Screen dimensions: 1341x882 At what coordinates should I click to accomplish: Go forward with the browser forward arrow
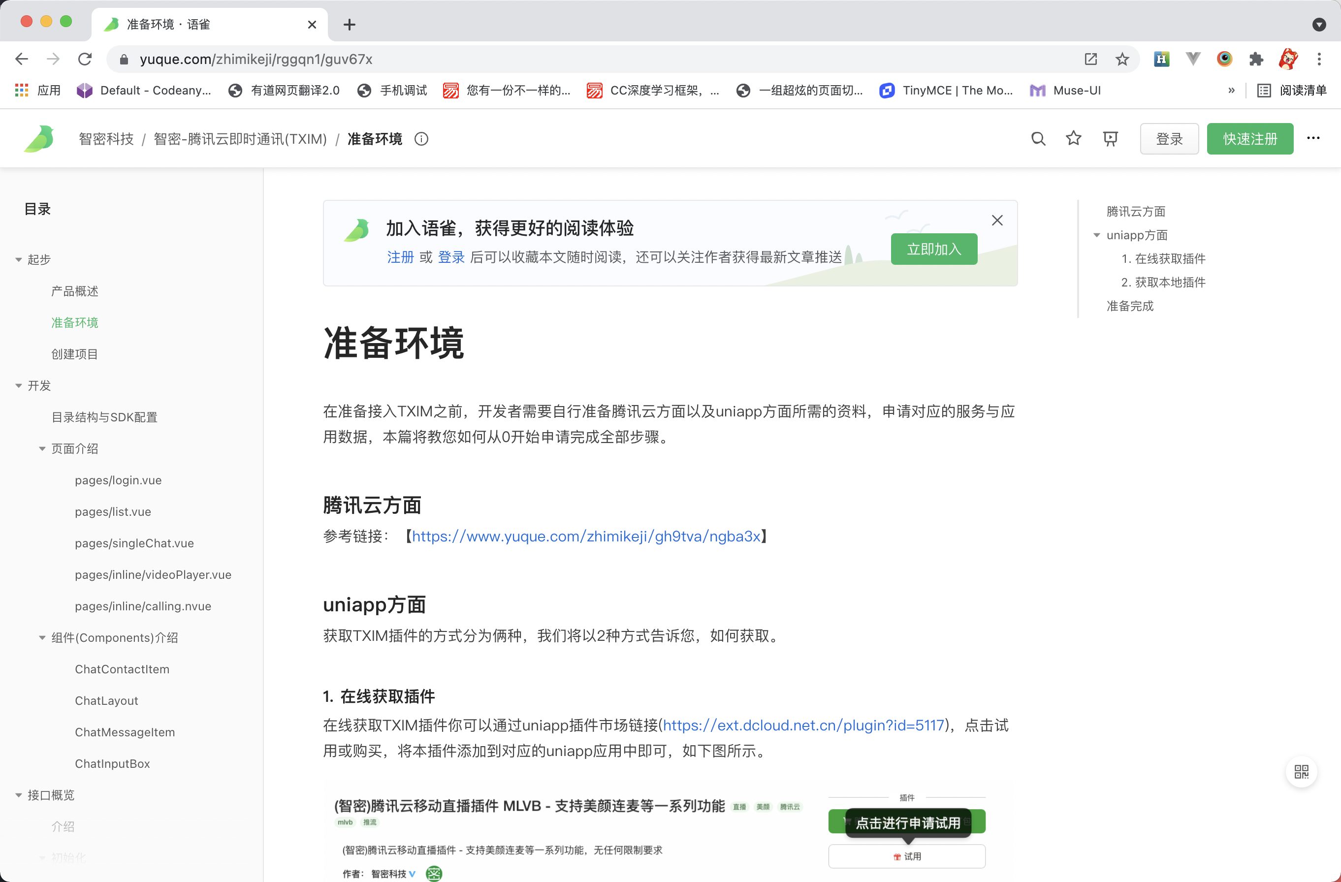coord(53,59)
